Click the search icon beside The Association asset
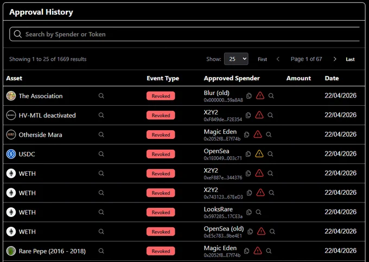This screenshot has height=262, width=369. click(x=101, y=95)
